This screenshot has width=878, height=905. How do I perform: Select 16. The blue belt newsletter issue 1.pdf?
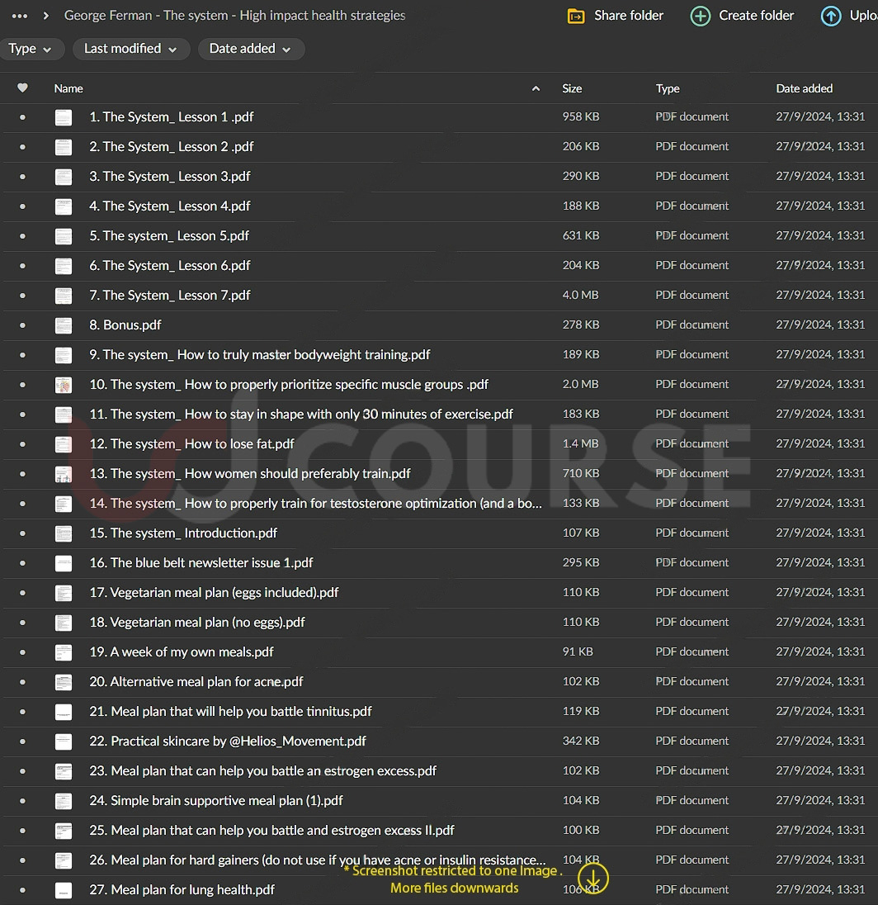[201, 563]
